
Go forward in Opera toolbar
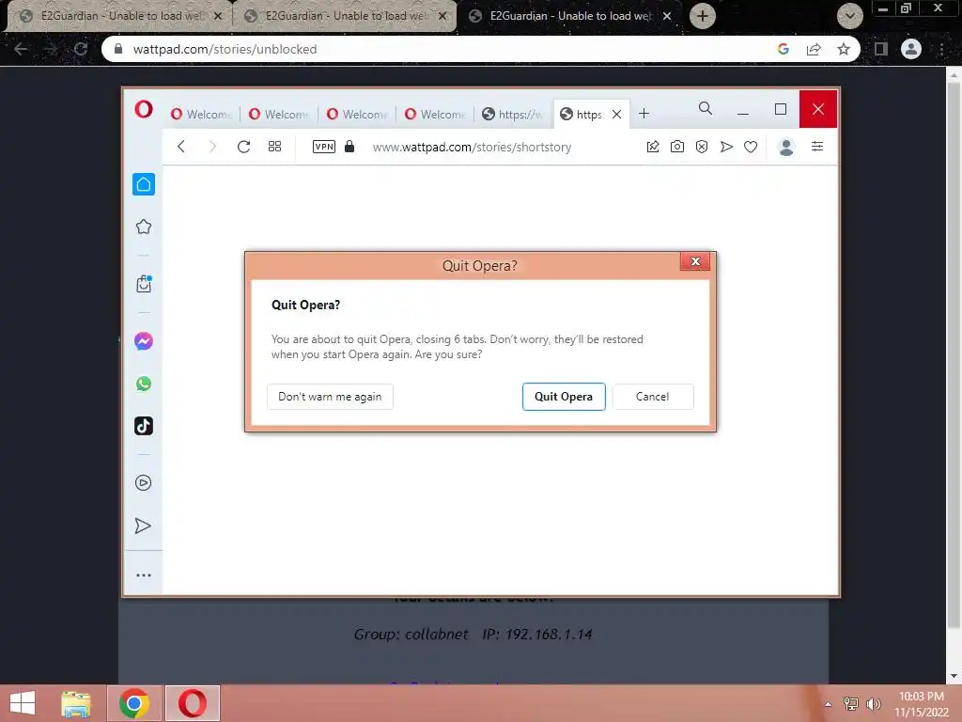[x=212, y=146]
